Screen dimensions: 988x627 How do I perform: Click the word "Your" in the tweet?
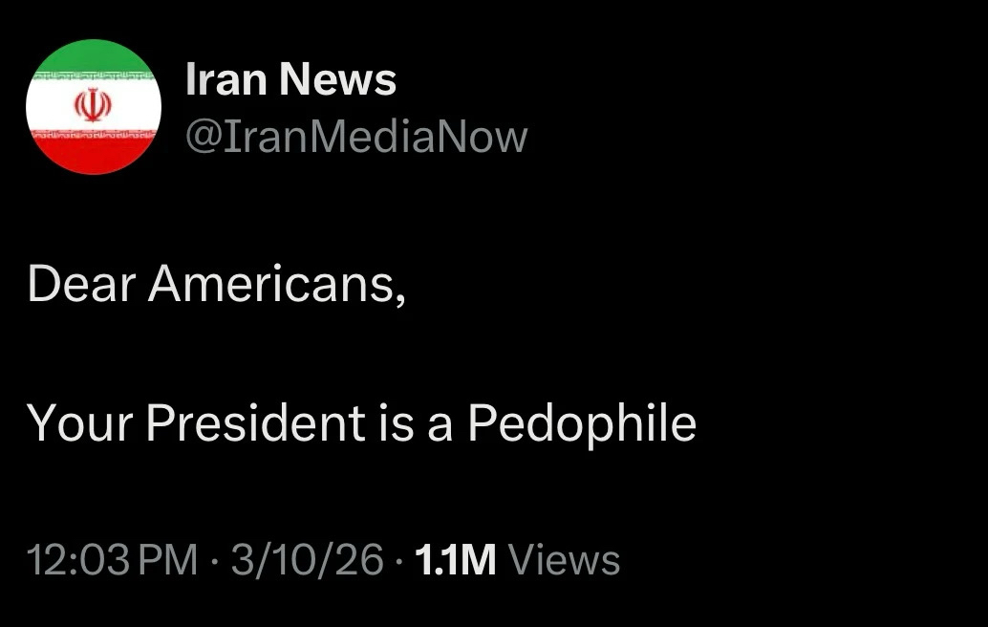coord(80,422)
